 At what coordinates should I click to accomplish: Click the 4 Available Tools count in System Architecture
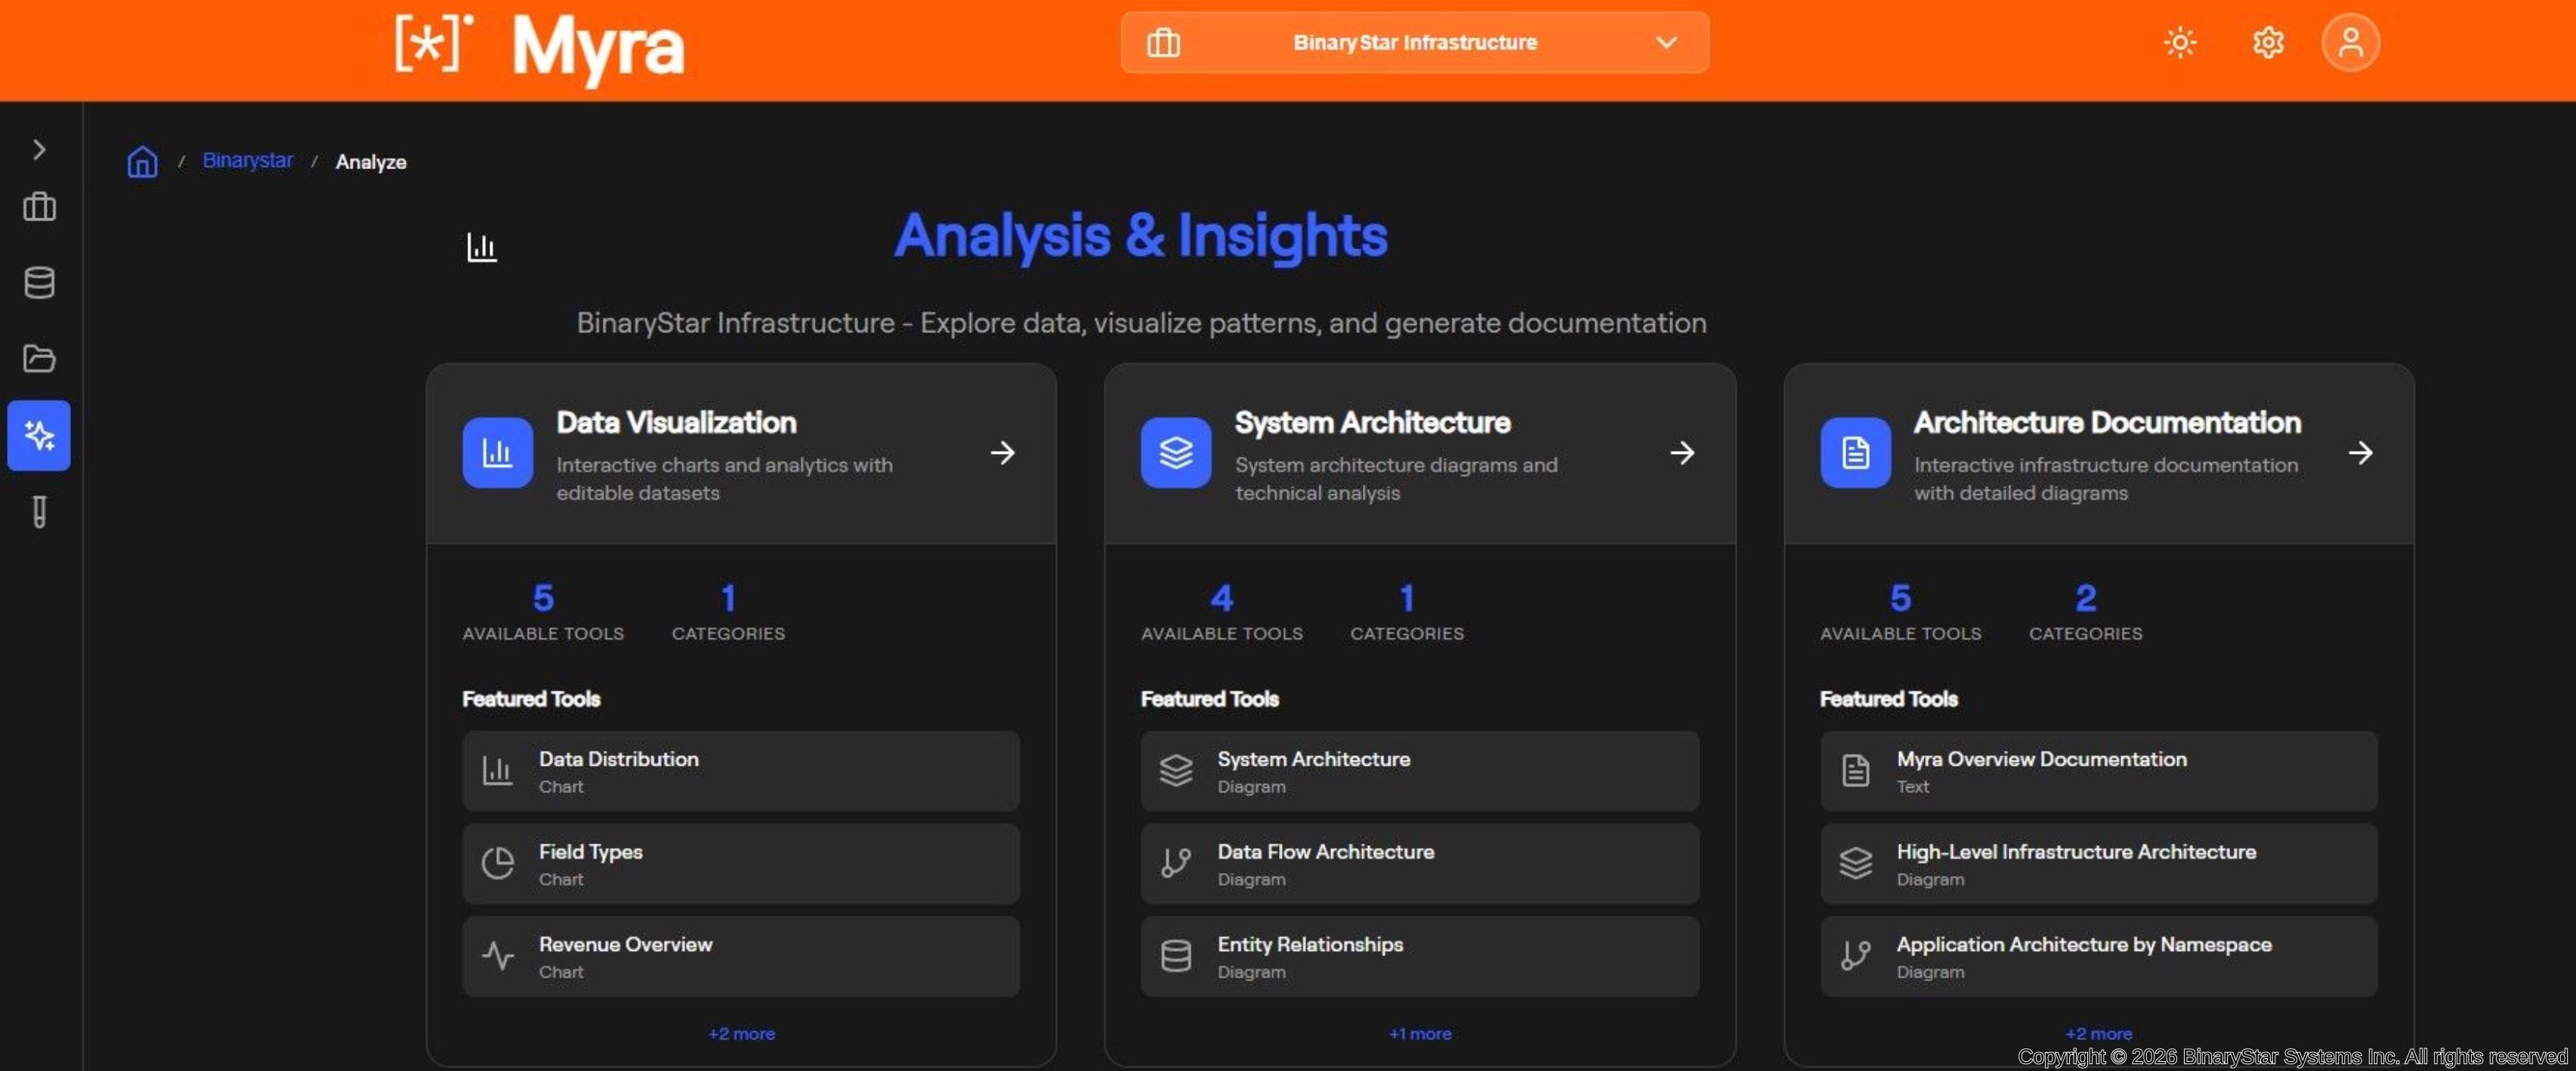click(x=1221, y=598)
